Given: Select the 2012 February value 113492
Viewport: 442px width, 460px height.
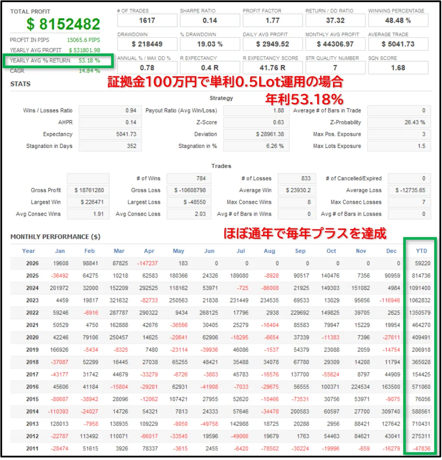Looking at the screenshot, I should [x=89, y=436].
